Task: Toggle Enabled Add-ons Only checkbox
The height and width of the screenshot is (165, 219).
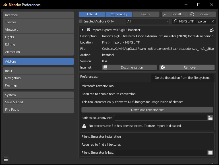Action: click(x=80, y=21)
